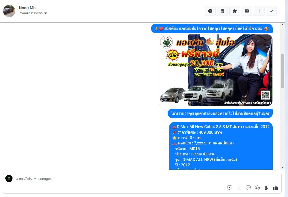Select the ผ่อนเริ่ม : 7,xxx บาท line
Image resolution: width=288 pixels, height=197 pixels.
click(x=203, y=143)
